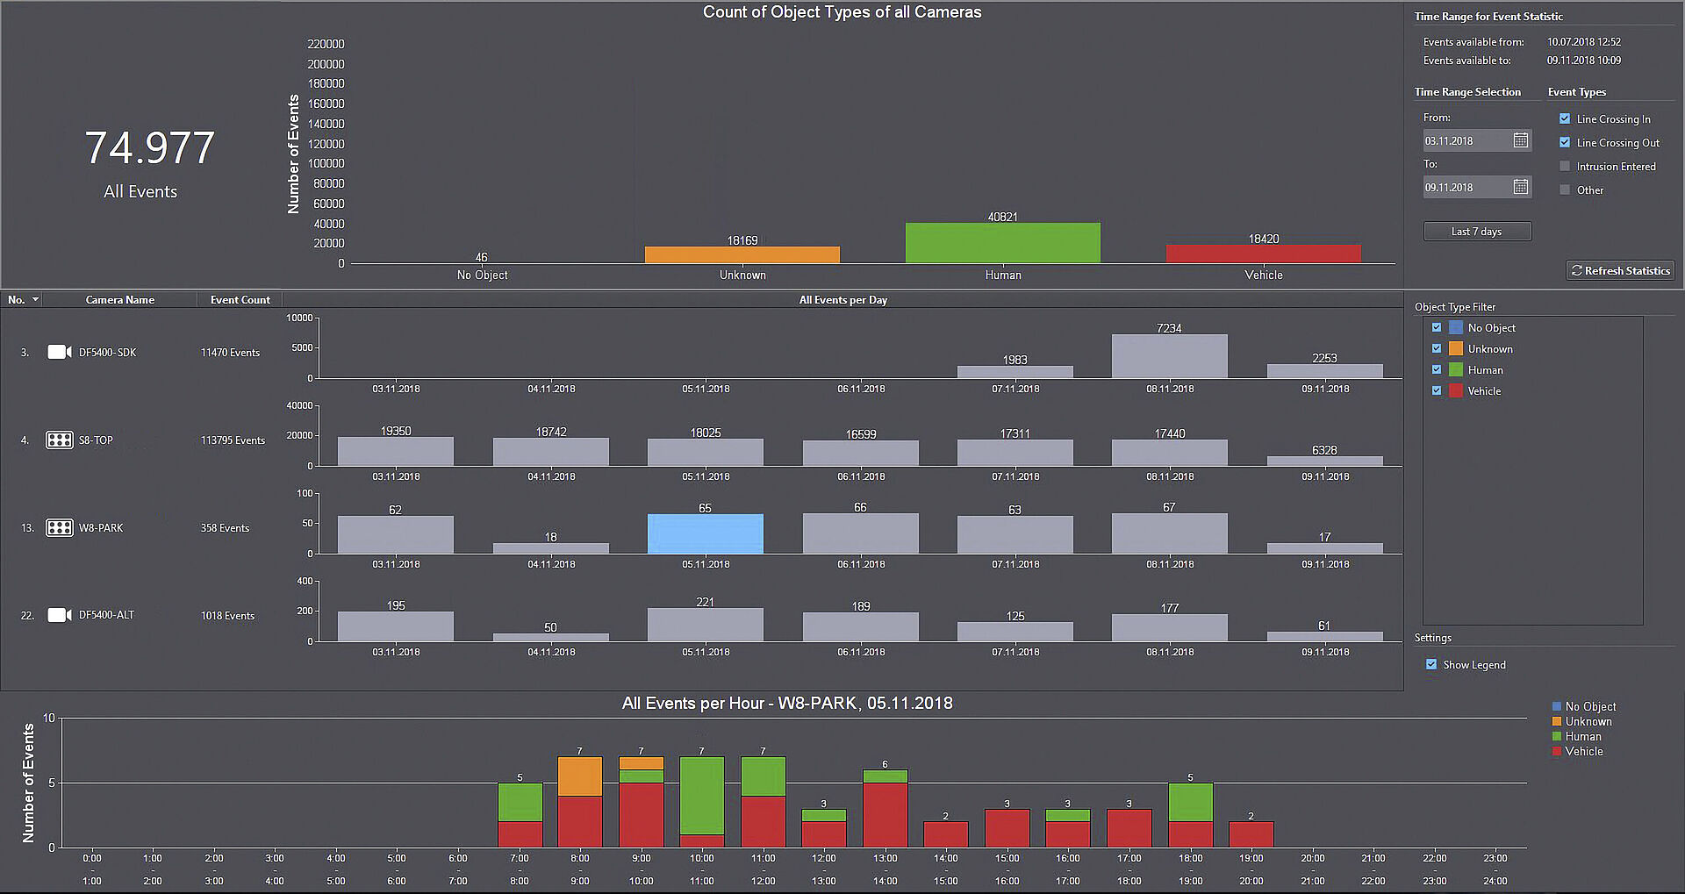Click the Unknown orange color swatch in filter

coord(1456,348)
